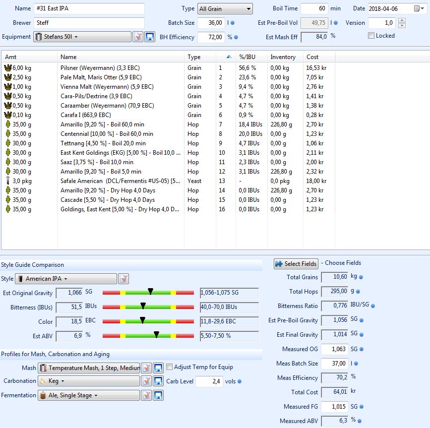Click the blue dot next to Est Pre-Boil Gravity
Screen dimensions: 430x428
362,320
